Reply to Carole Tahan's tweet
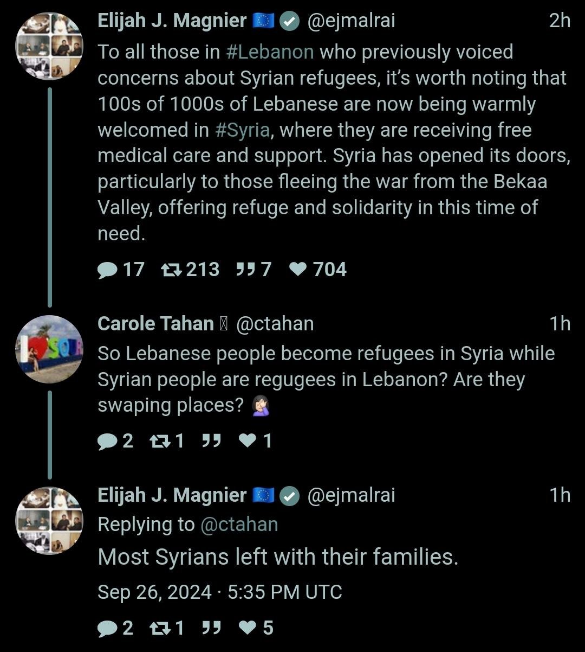 (x=107, y=442)
